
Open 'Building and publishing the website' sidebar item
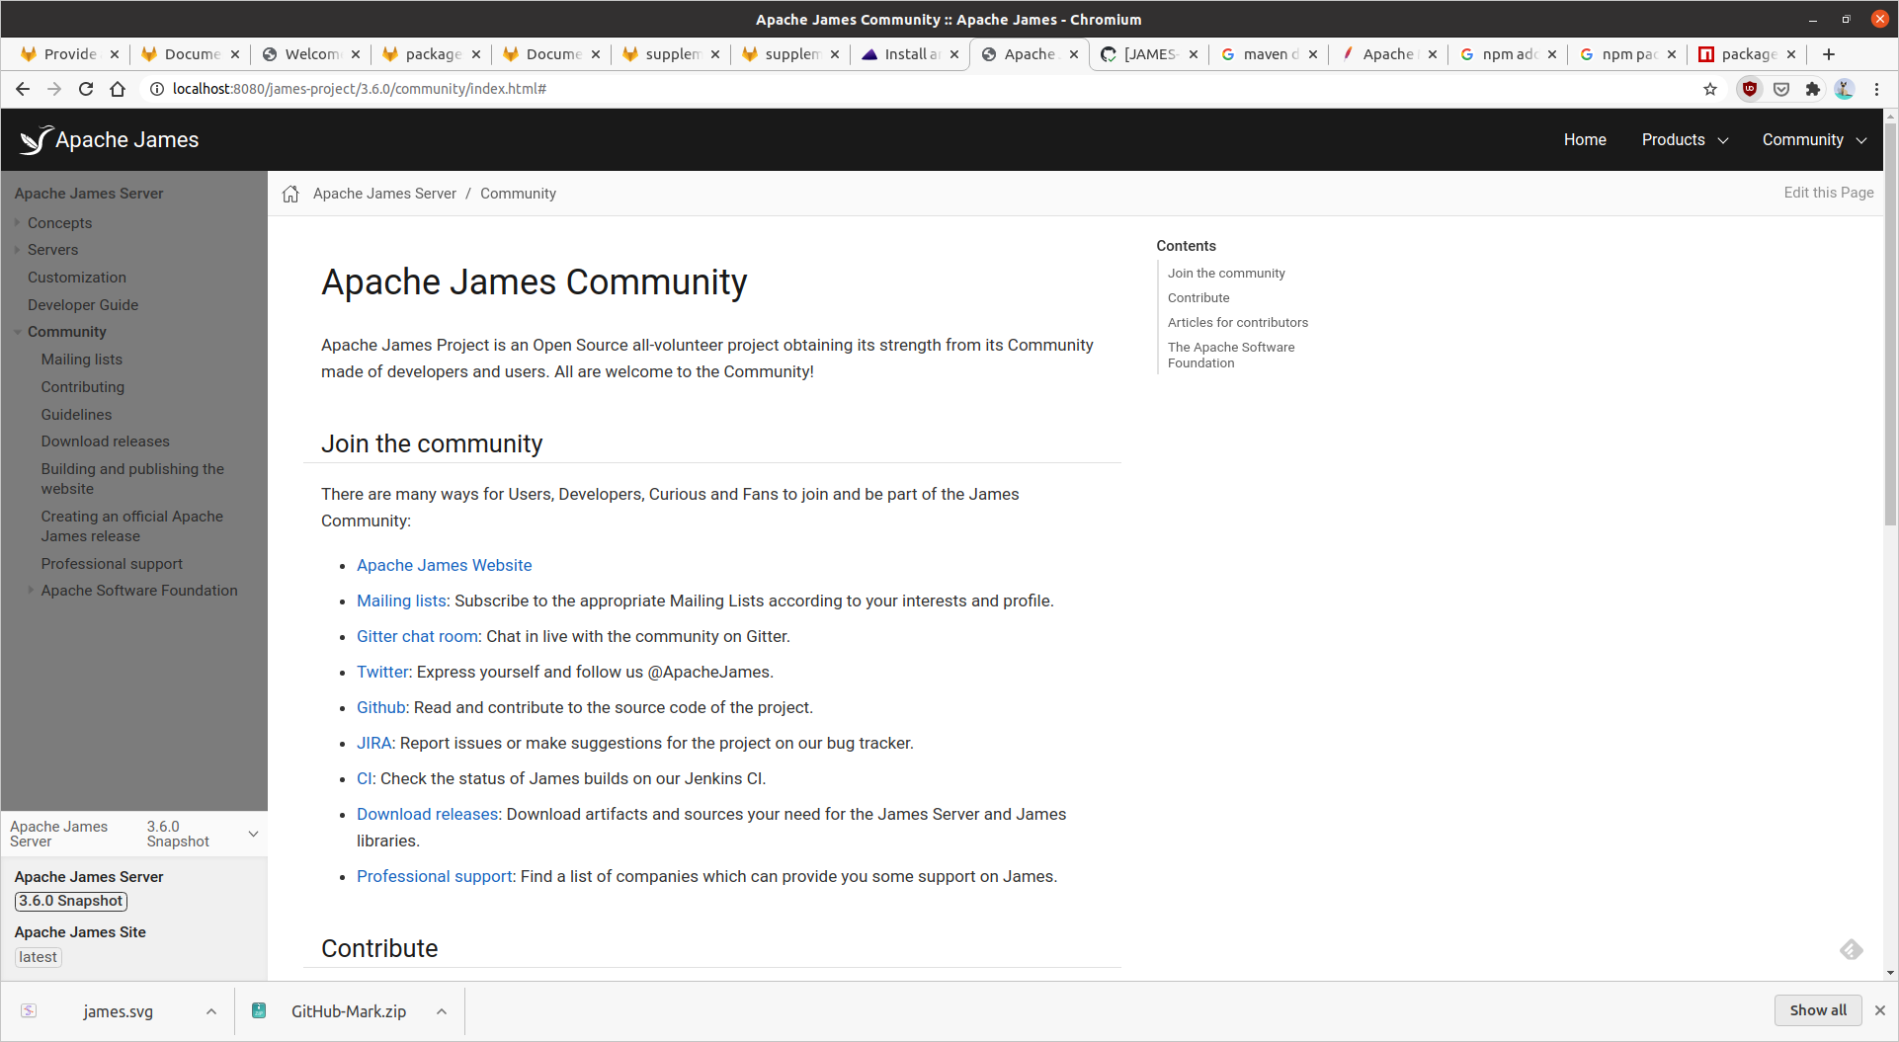pos(132,479)
